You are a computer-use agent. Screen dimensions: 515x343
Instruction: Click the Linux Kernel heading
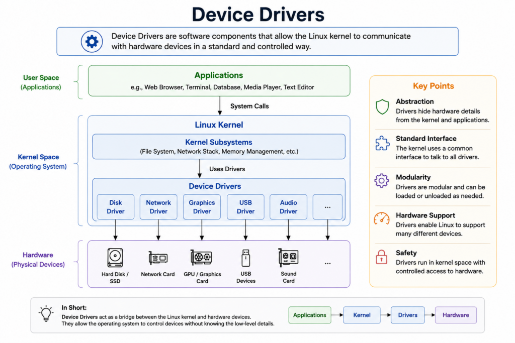click(219, 125)
